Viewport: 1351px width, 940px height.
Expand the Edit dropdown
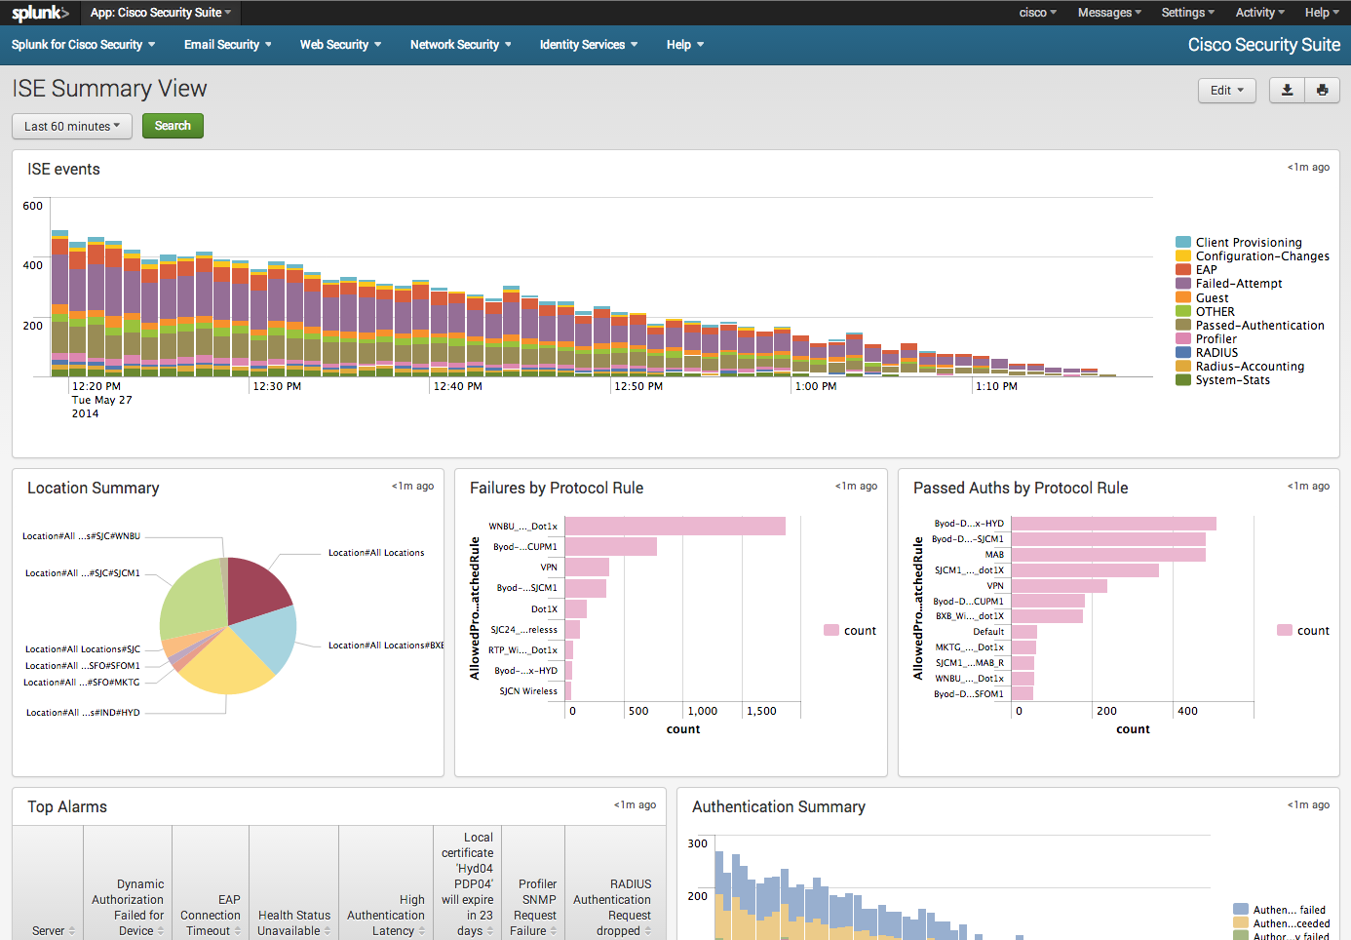(1226, 90)
